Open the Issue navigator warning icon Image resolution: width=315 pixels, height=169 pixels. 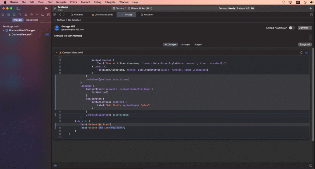click(x=26, y=15)
